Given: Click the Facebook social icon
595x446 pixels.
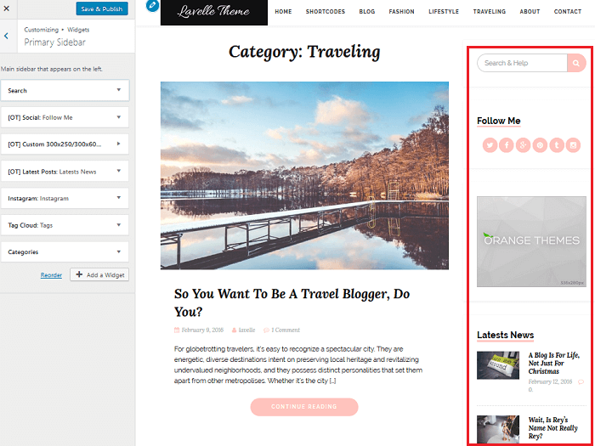Looking at the screenshot, I should tap(507, 145).
